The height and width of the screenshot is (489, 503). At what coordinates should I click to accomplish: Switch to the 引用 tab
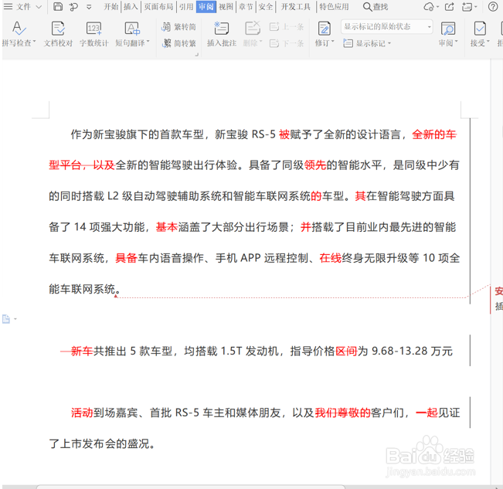pos(186,6)
